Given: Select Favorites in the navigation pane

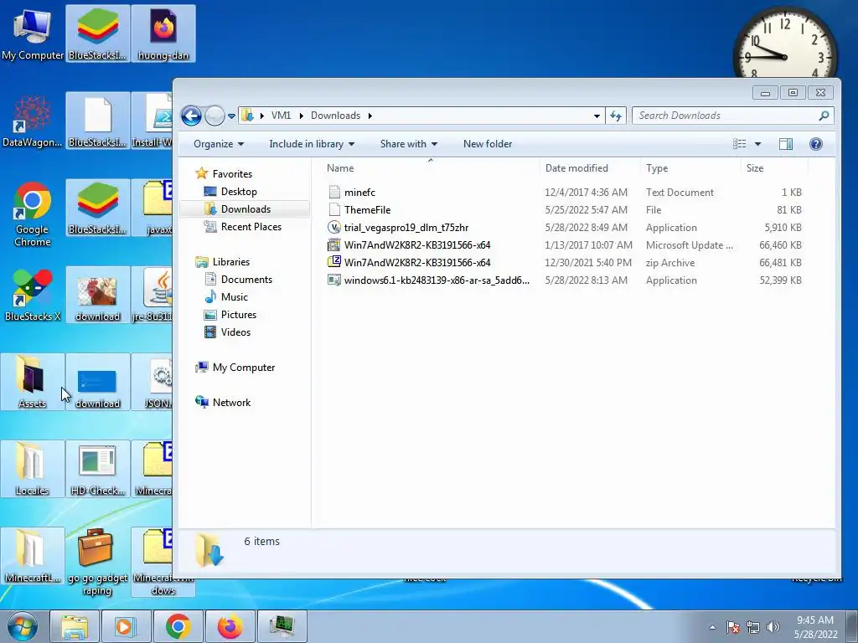Looking at the screenshot, I should point(232,174).
